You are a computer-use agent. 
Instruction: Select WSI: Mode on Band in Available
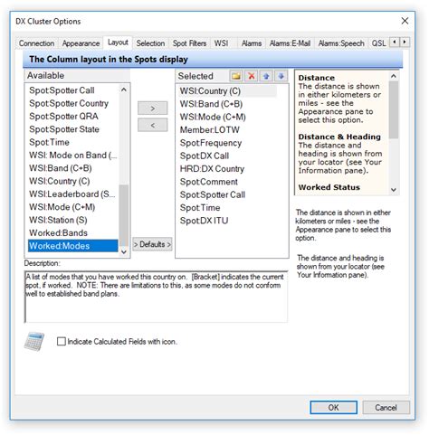click(72, 156)
